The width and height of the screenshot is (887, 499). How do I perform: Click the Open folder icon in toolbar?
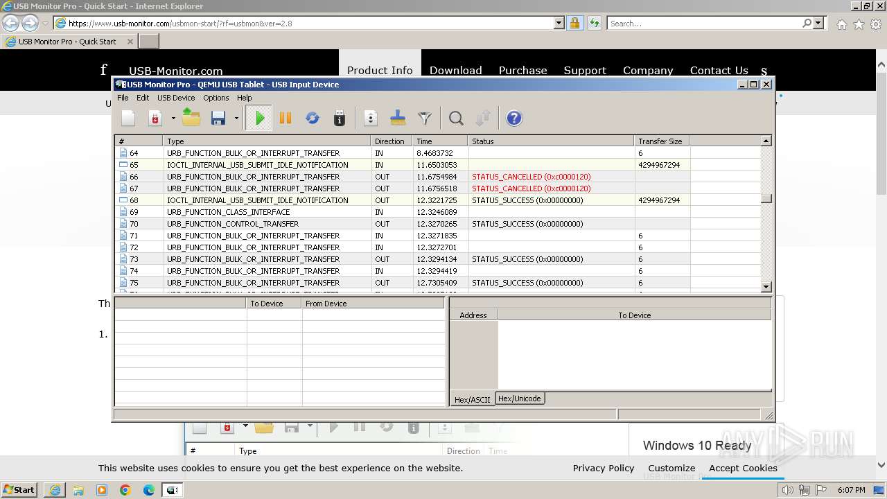click(x=191, y=119)
